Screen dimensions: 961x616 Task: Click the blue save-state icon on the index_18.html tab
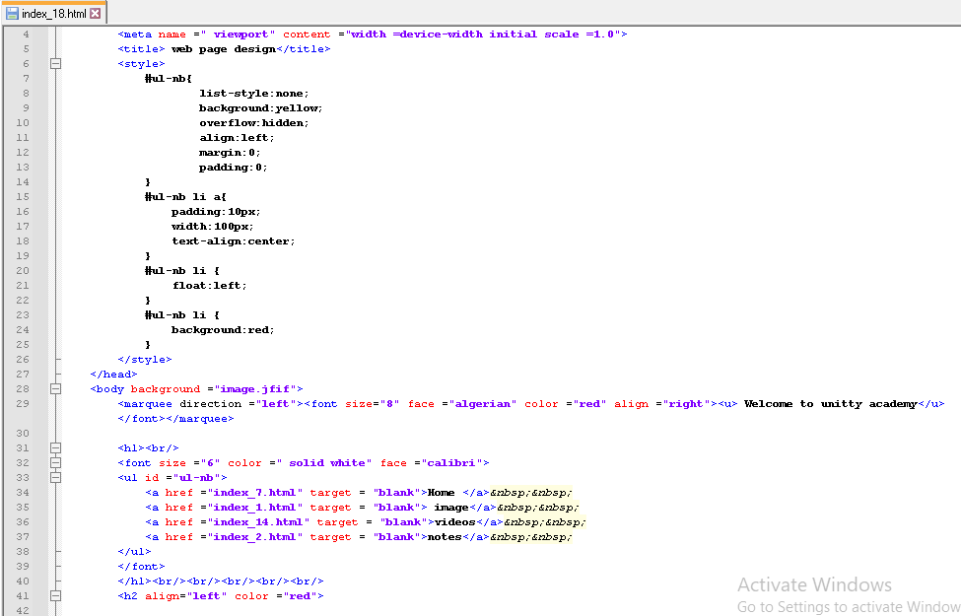pos(12,14)
